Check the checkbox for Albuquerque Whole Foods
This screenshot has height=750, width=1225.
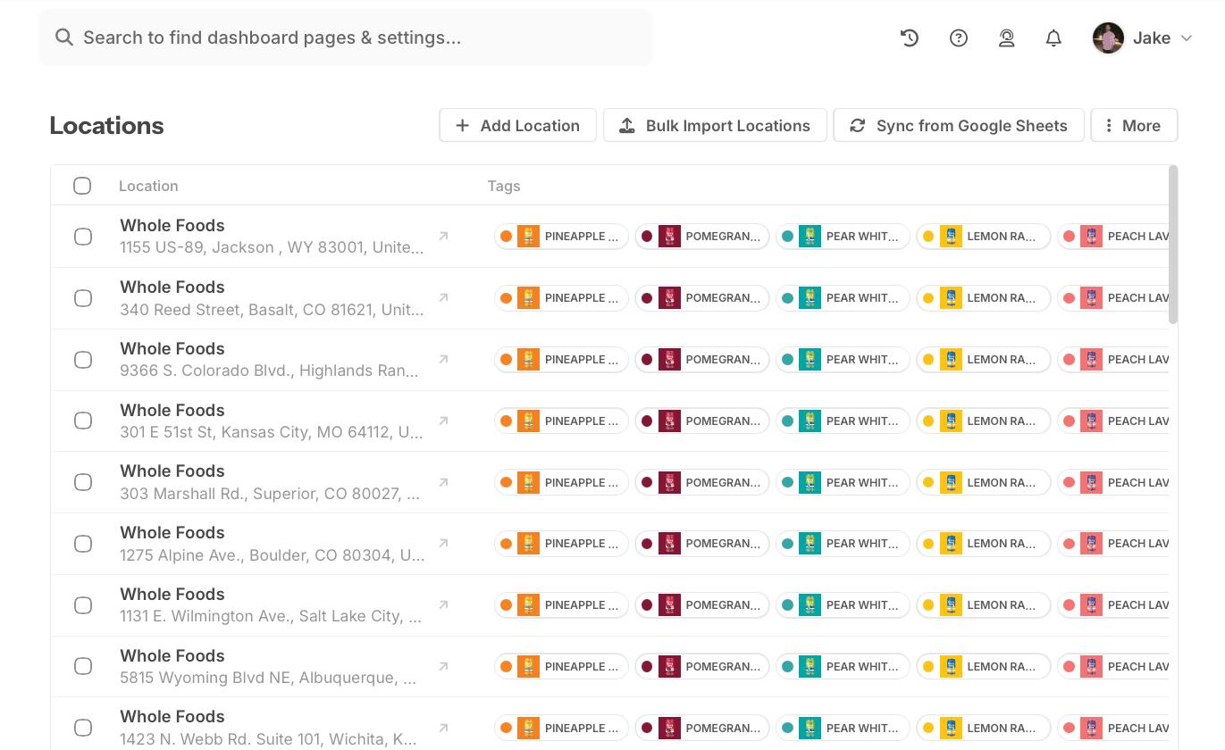click(82, 666)
